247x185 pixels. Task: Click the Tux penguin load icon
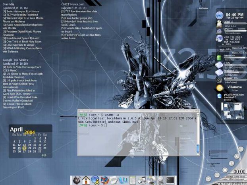click(x=219, y=24)
